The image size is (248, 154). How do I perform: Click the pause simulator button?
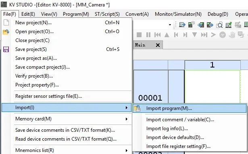[x=148, y=35]
